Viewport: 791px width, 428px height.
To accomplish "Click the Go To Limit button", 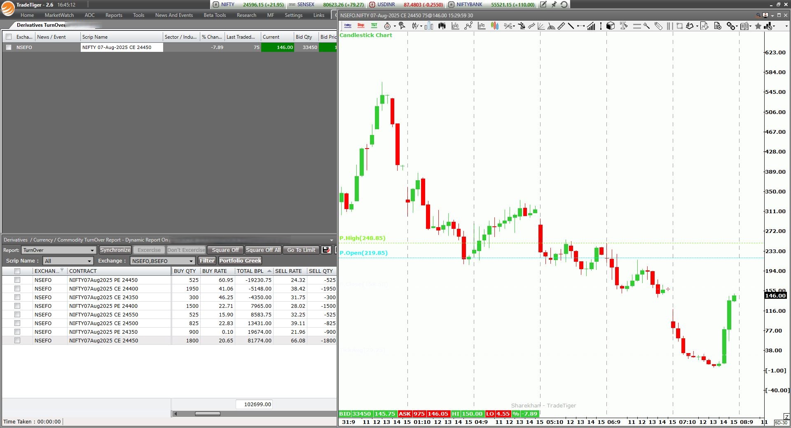I will click(x=301, y=250).
